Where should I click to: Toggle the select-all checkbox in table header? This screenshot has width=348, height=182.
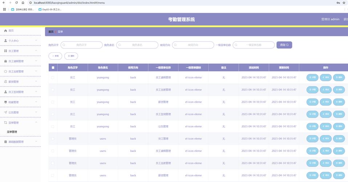[x=53, y=68]
